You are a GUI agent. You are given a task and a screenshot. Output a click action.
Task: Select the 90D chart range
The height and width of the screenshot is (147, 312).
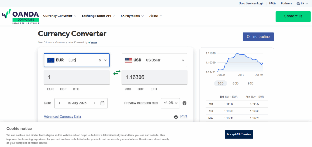(250, 83)
